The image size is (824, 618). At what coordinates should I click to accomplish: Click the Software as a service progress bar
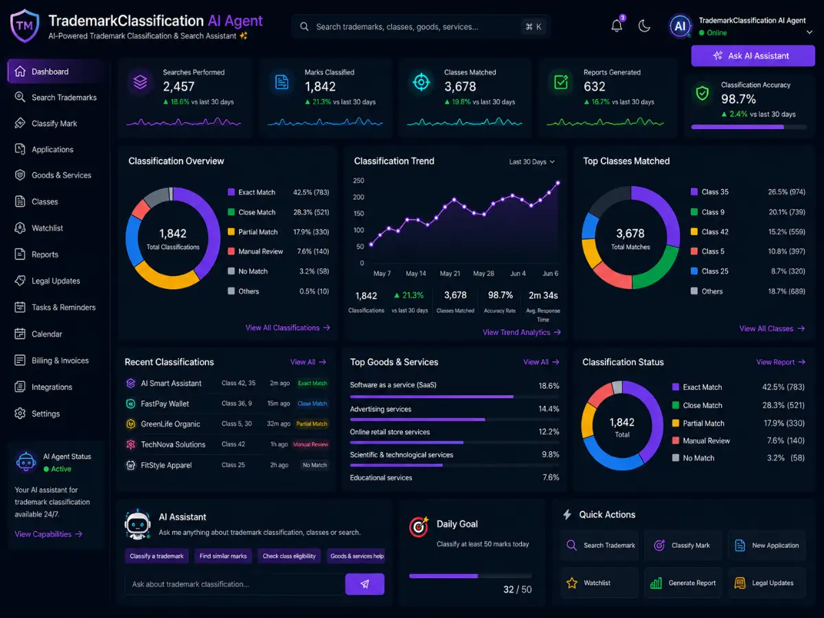[455, 397]
